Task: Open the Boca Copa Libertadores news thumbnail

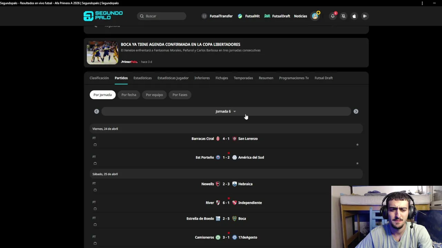Action: [102, 53]
